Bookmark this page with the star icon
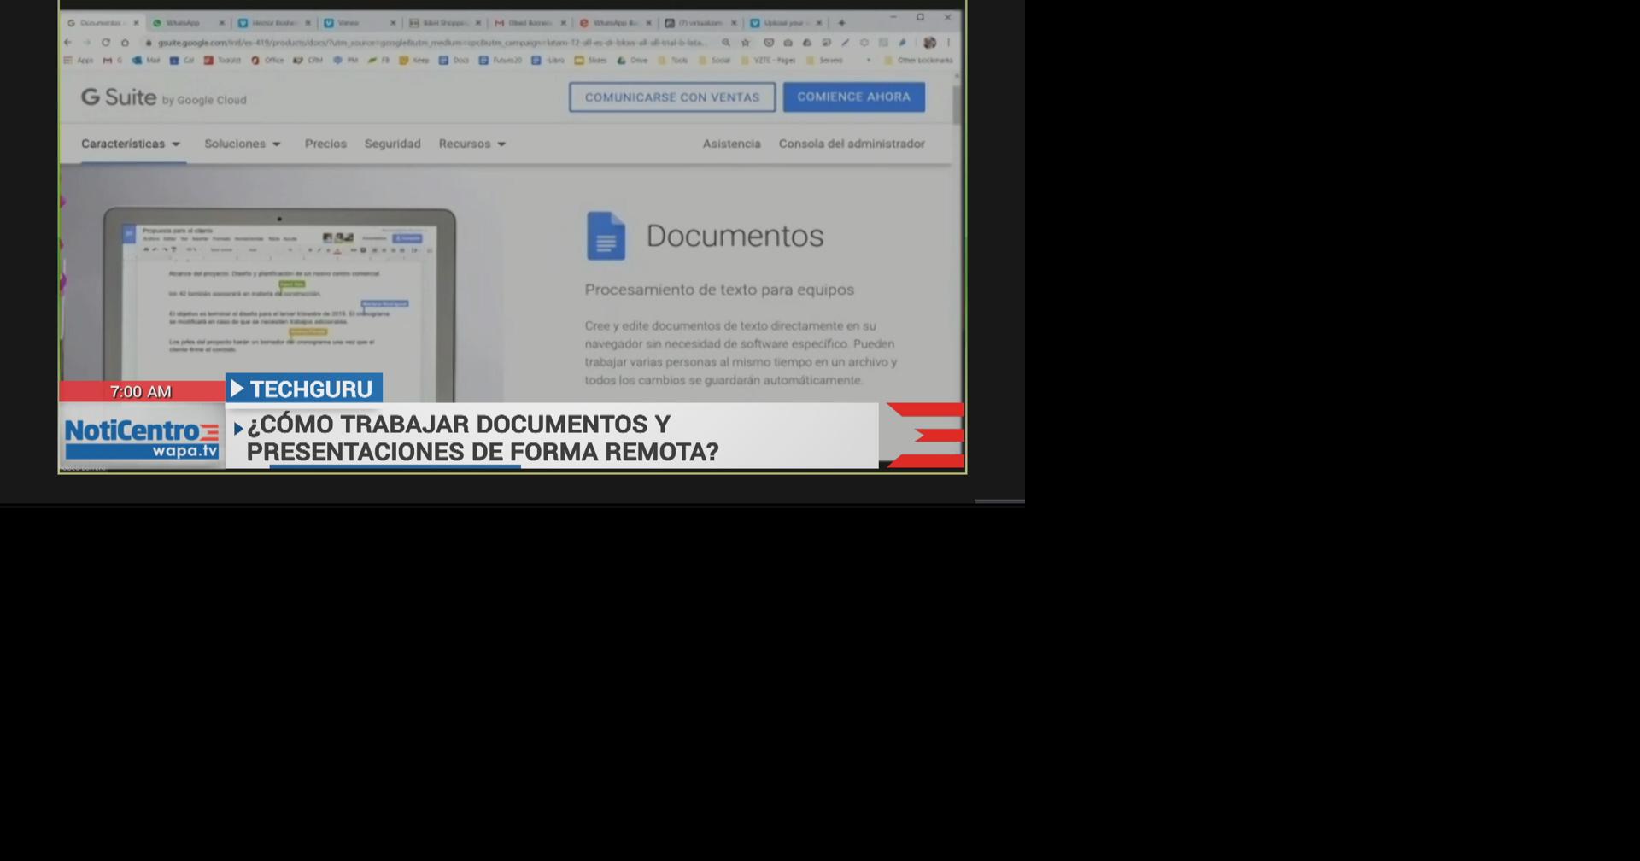 [747, 42]
